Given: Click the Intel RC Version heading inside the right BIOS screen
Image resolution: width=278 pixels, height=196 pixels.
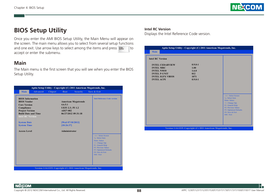Looking at the screenshot, I should (158, 59).
